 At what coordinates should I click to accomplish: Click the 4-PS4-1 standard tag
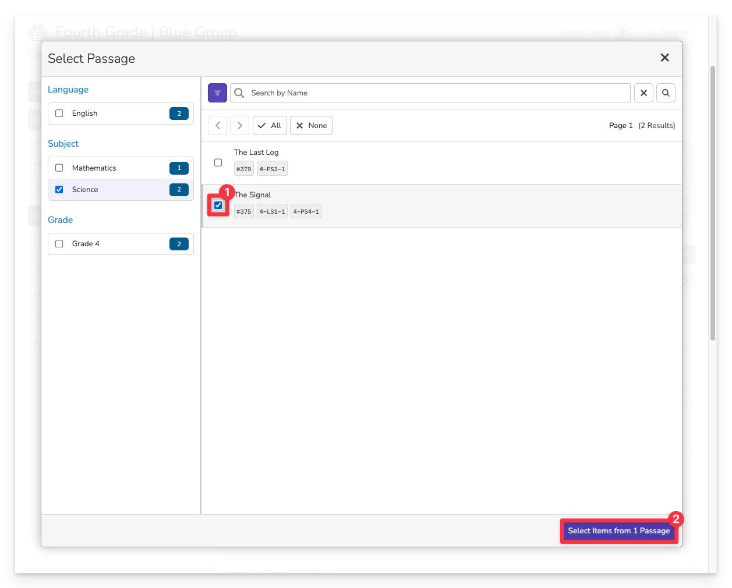click(306, 211)
